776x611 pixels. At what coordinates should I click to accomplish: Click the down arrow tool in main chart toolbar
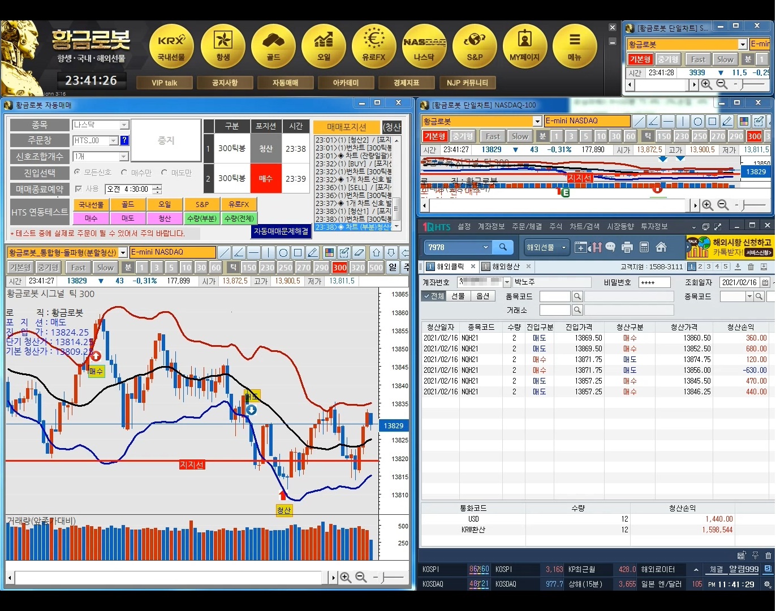[x=391, y=252]
